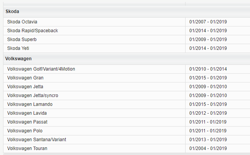This screenshot has width=250, height=155.
Task: Click date range 01/2012 - 01/2019
Action: [208, 113]
